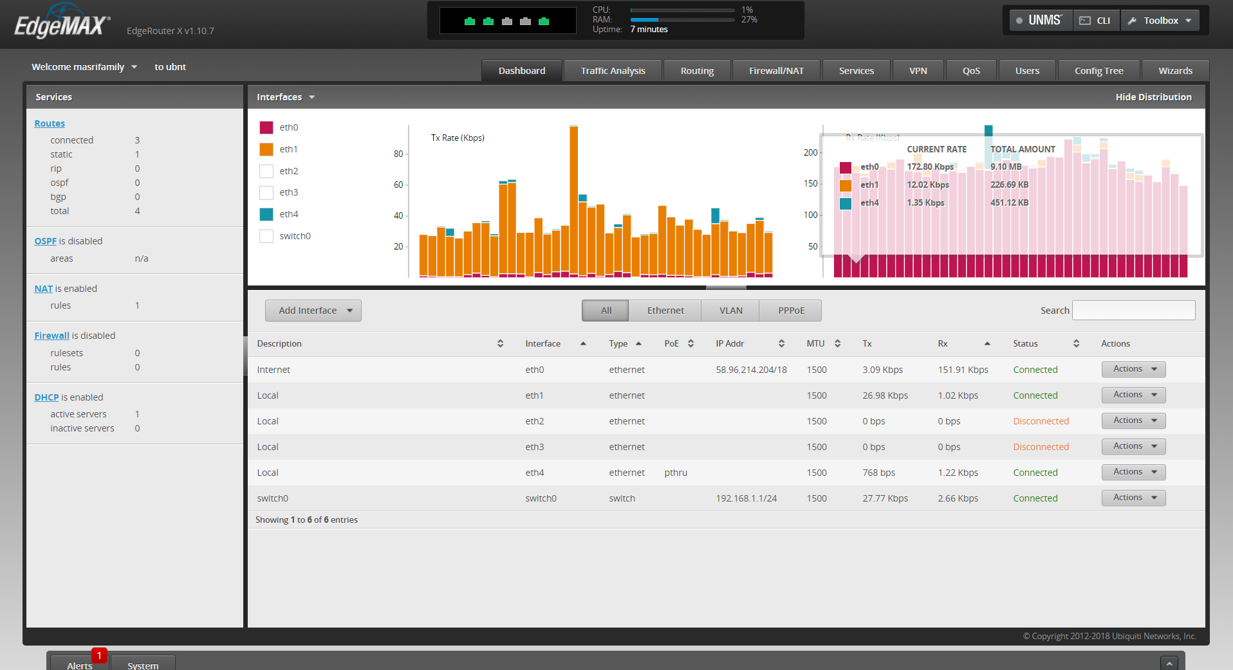This screenshot has height=670, width=1233.
Task: Enable eth2 in the chart legend
Action: click(x=266, y=171)
